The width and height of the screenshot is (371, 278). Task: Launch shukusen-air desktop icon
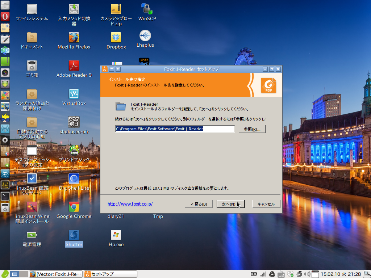coord(74,122)
